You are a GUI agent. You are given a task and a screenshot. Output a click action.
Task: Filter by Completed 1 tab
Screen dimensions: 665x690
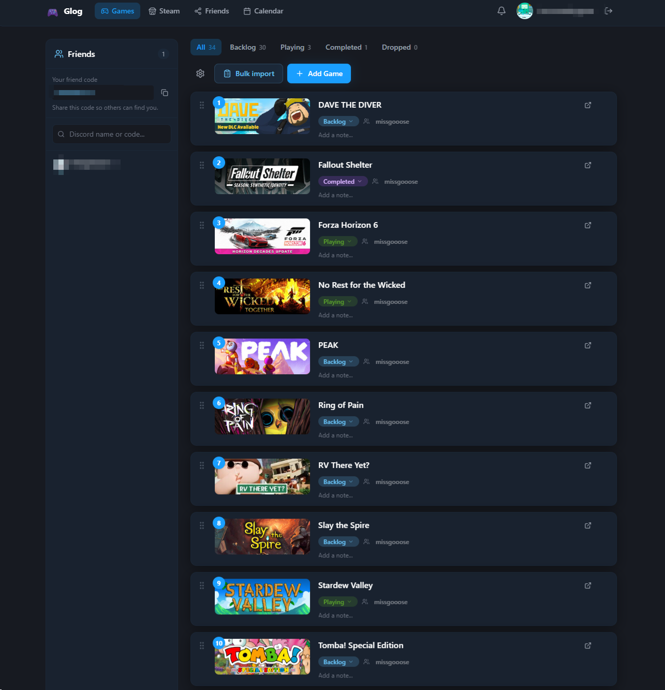click(346, 47)
